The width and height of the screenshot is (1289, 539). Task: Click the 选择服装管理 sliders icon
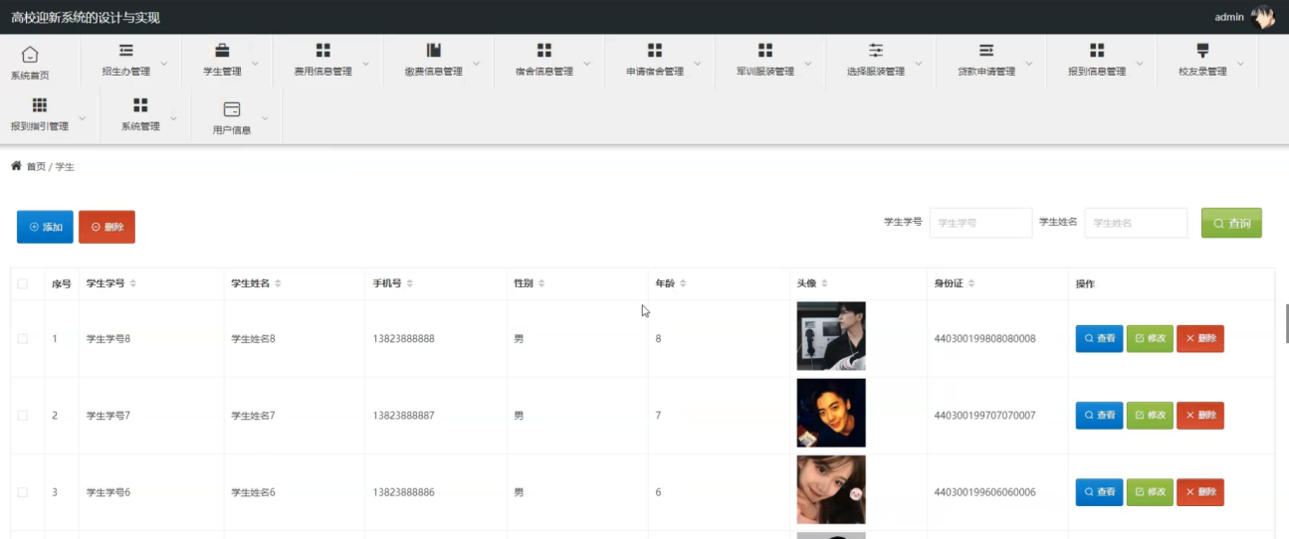(876, 50)
